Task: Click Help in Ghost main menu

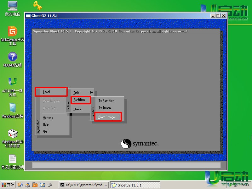Action: (46, 125)
